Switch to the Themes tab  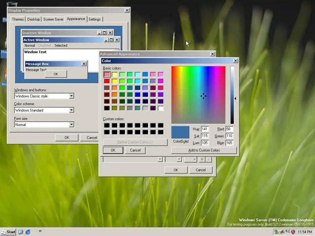pos(18,19)
